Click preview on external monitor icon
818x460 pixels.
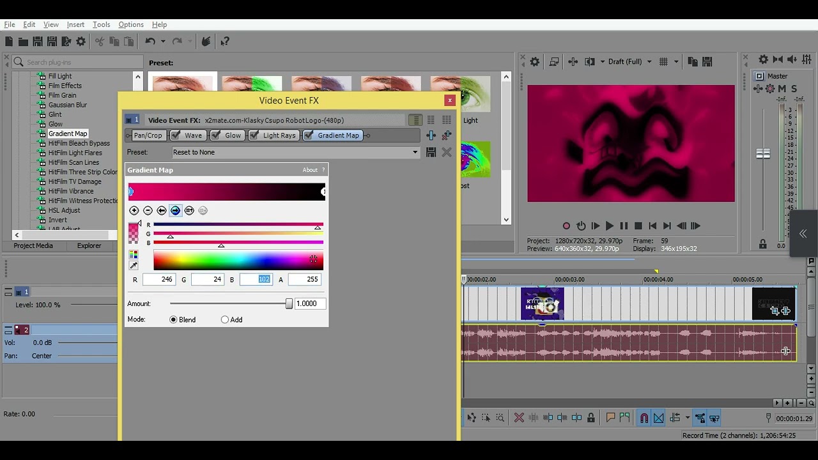[x=554, y=62]
